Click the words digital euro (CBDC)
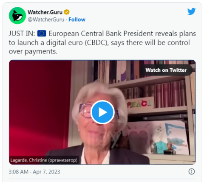The width and height of the screenshot is (204, 182). [77, 42]
